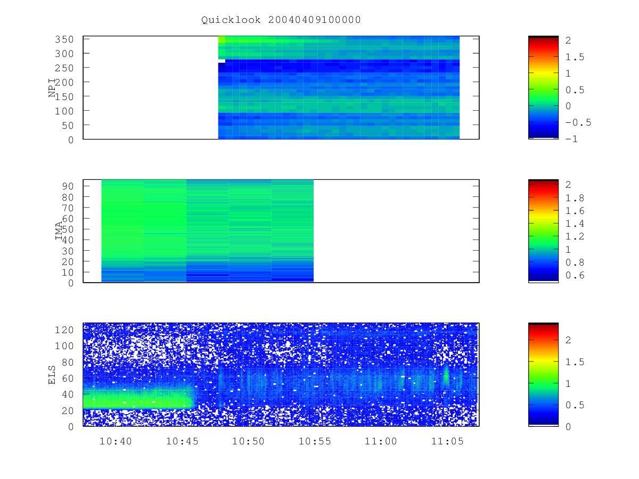Click the 11:05 time axis label
Screen dimensions: 639x479
click(446, 441)
